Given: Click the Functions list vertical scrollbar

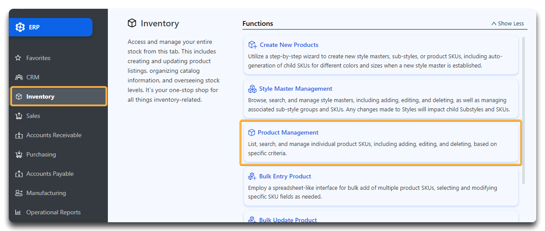Looking at the screenshot, I should [523, 110].
